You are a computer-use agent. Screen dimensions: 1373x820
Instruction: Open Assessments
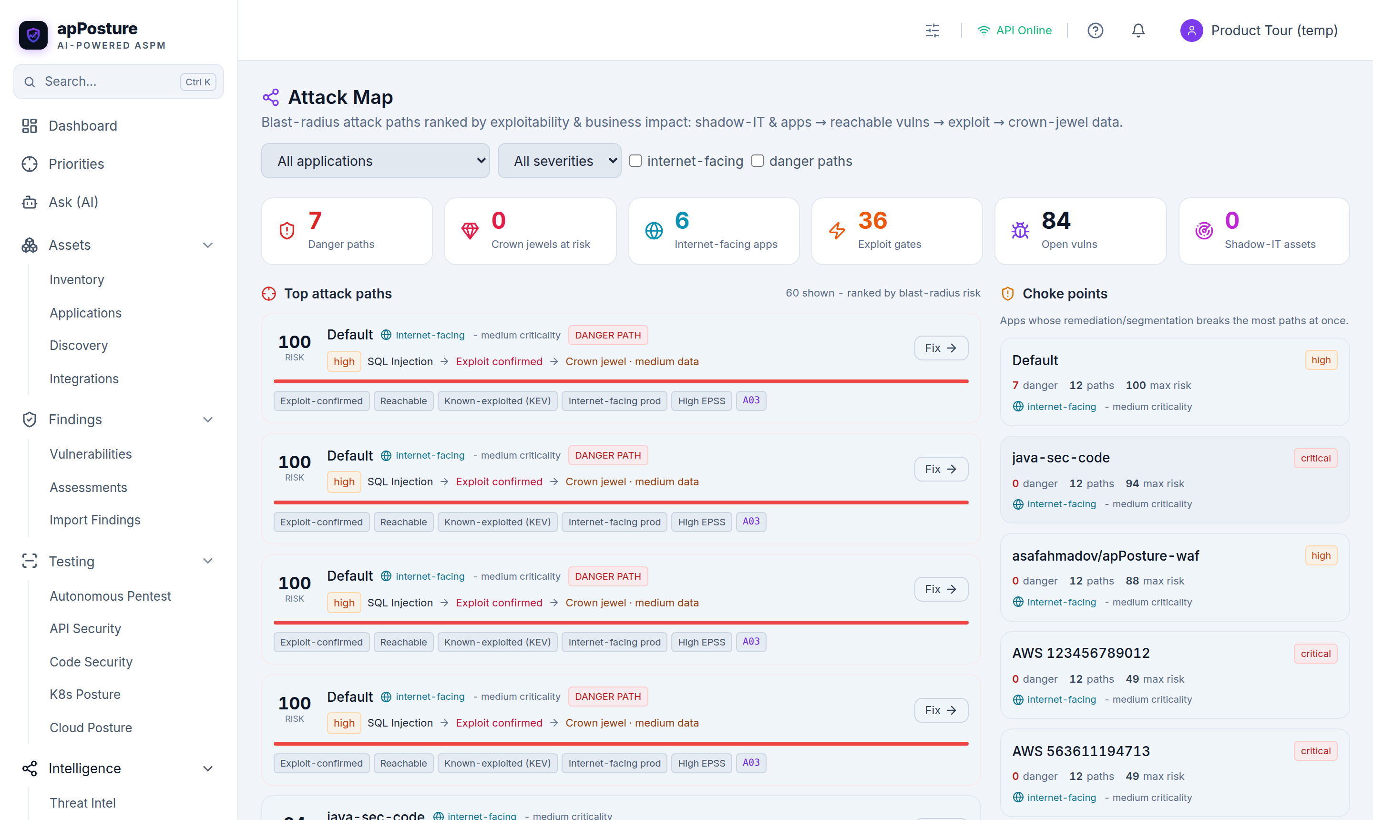pyautogui.click(x=88, y=488)
